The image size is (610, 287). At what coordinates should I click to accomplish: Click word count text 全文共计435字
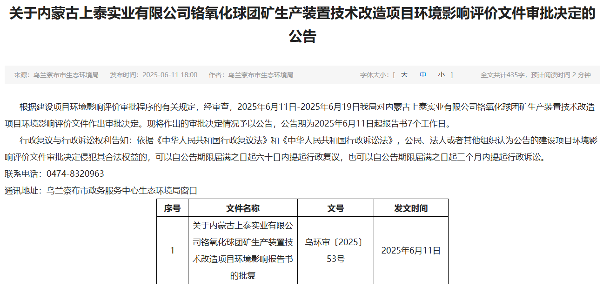(503, 75)
